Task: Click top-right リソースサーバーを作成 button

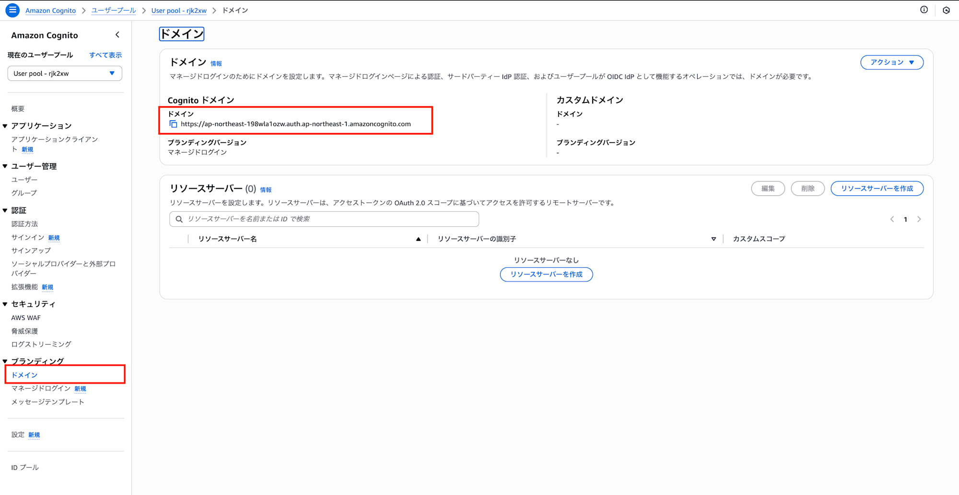Action: 877,189
